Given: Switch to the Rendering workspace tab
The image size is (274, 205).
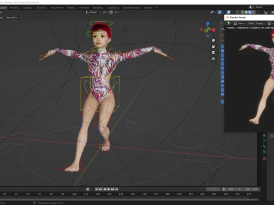Looking at the screenshot, I should click(98, 7).
